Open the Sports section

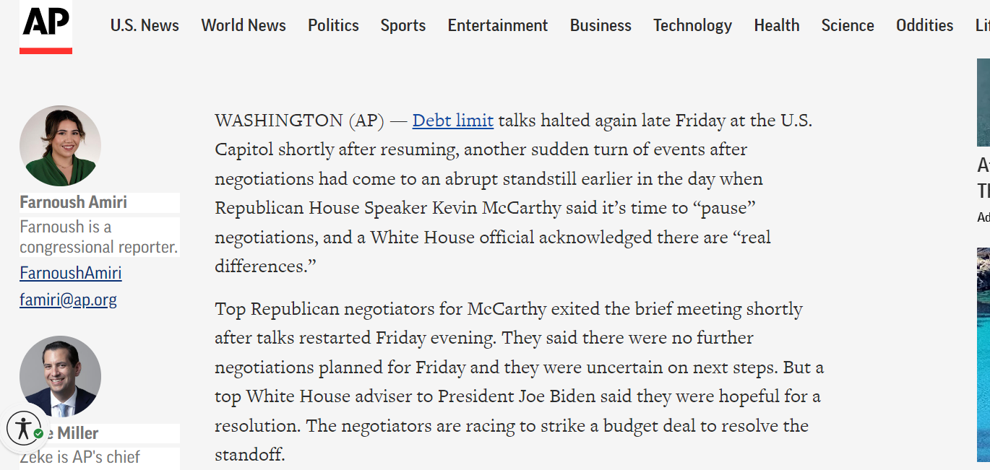click(x=403, y=25)
